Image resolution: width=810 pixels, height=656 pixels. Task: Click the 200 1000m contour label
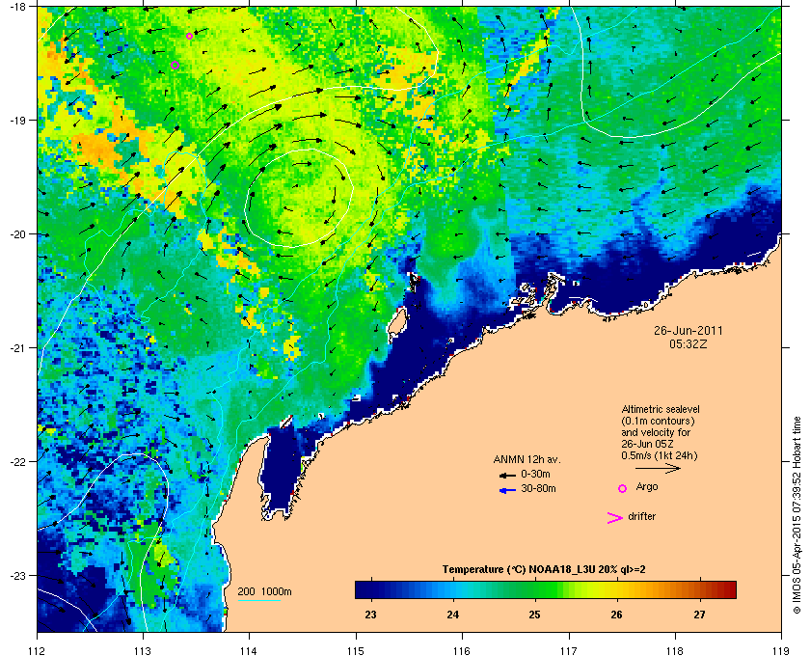[x=264, y=592]
